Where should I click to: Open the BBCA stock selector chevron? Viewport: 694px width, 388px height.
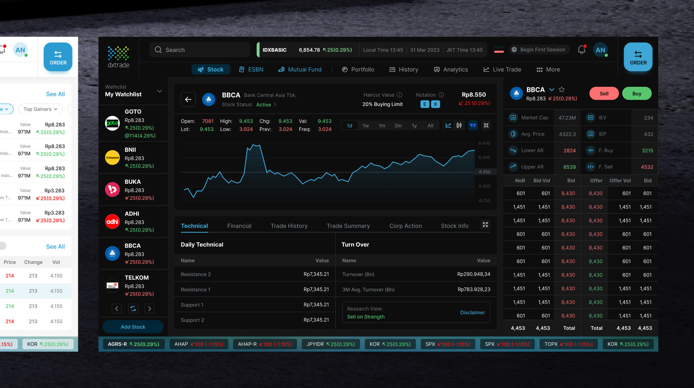point(552,90)
